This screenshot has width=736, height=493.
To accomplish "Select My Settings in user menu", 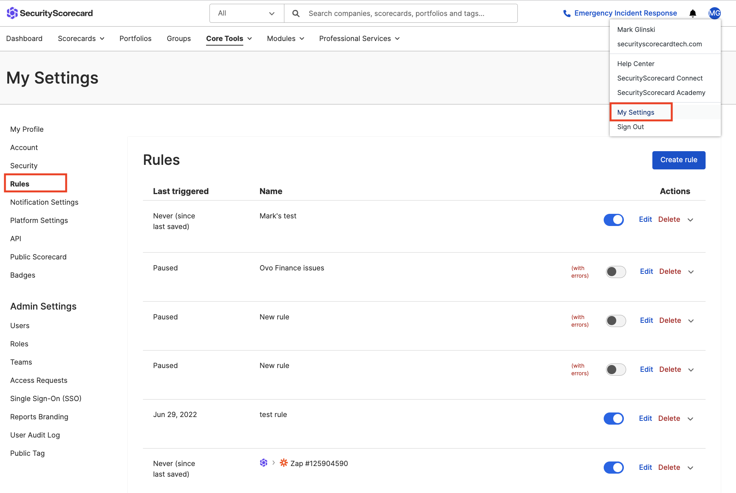I will [636, 112].
